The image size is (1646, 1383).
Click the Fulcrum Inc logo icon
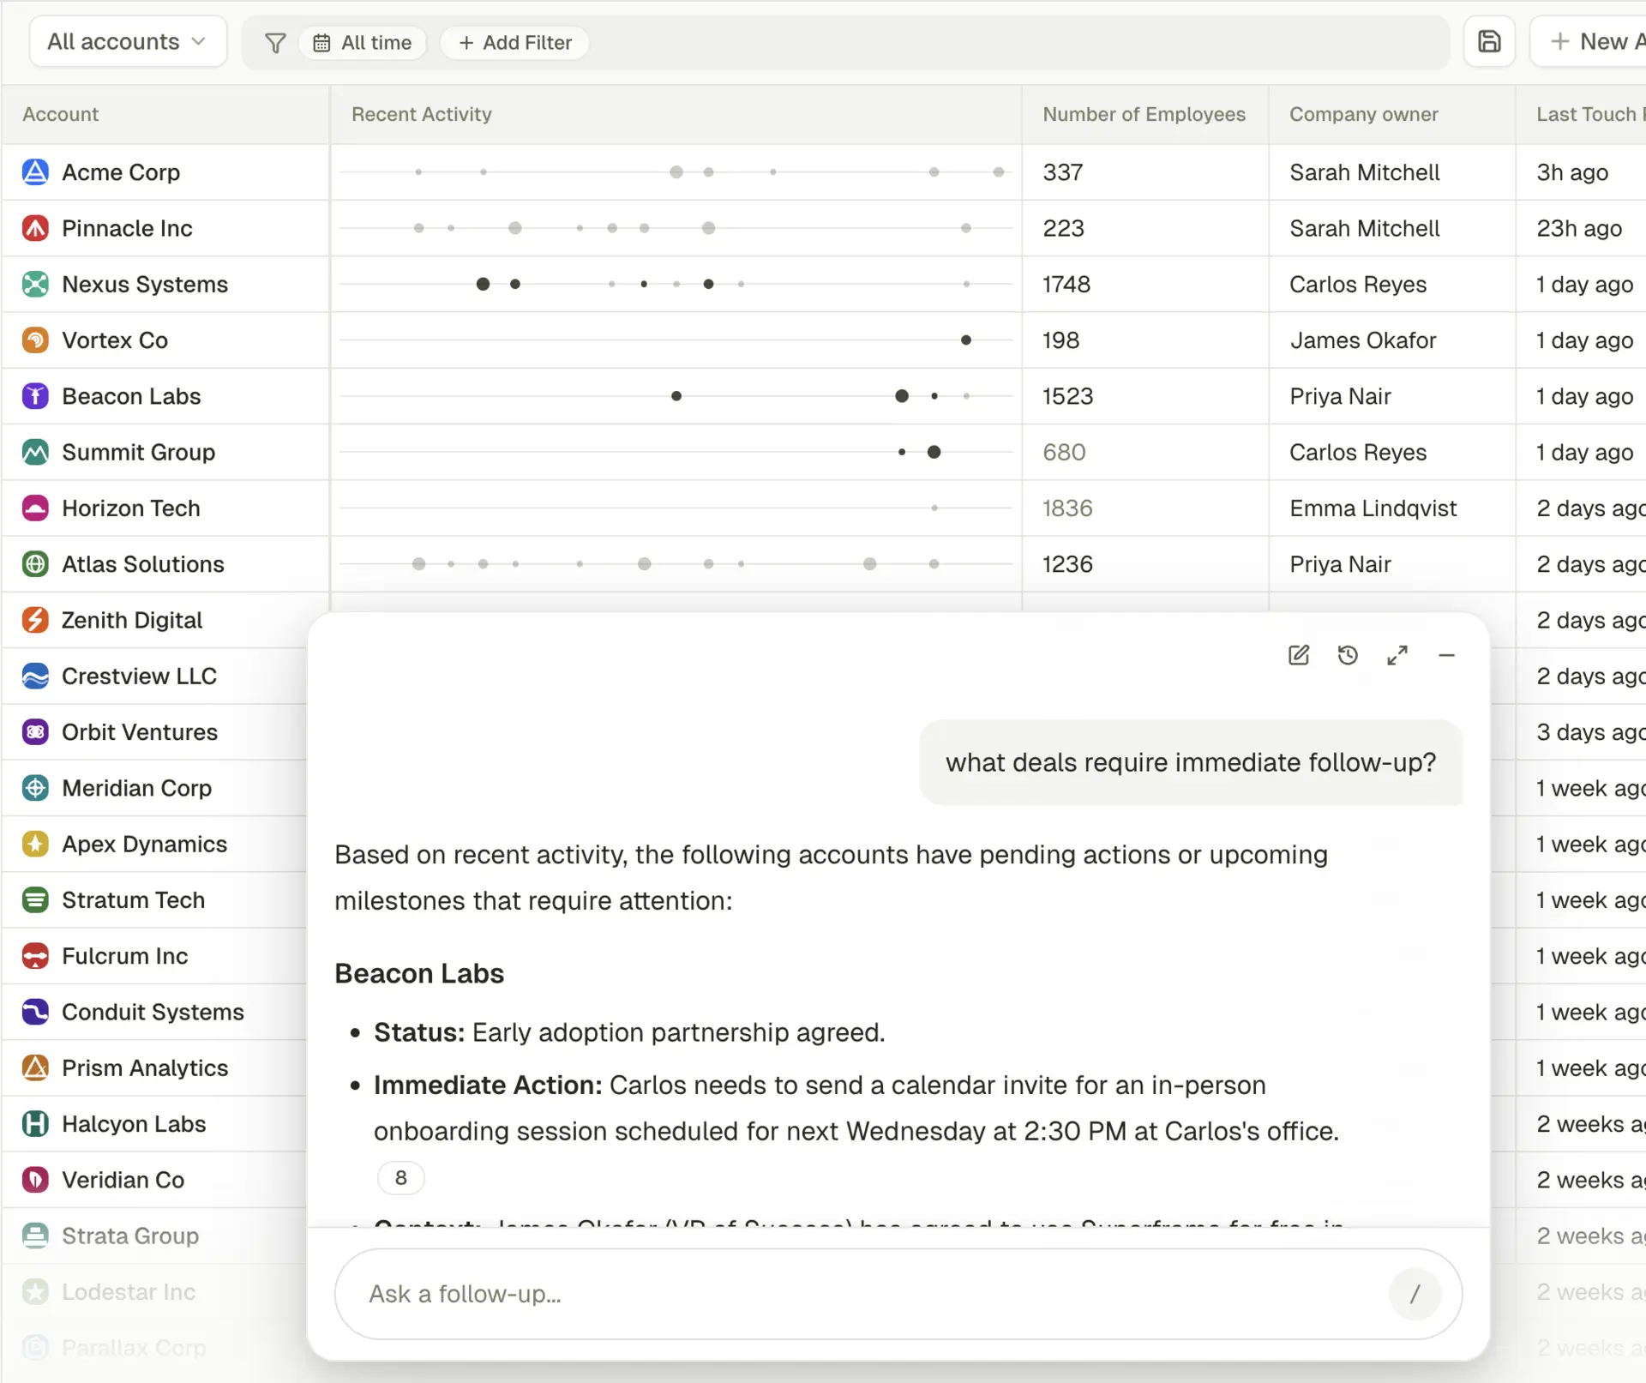35,956
